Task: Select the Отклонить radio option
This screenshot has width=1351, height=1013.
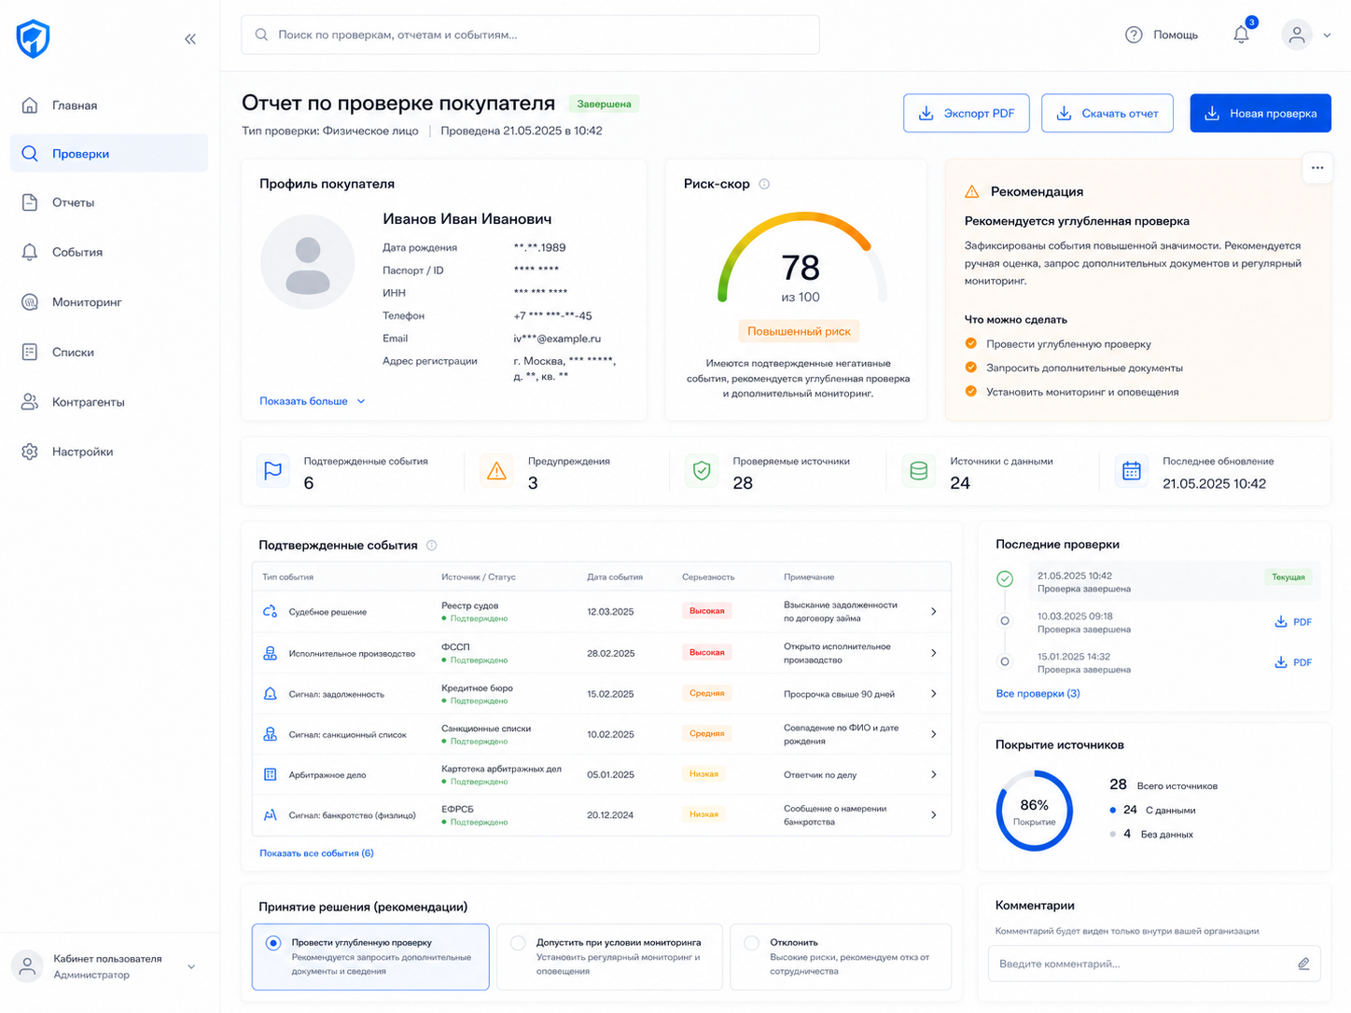Action: (751, 943)
